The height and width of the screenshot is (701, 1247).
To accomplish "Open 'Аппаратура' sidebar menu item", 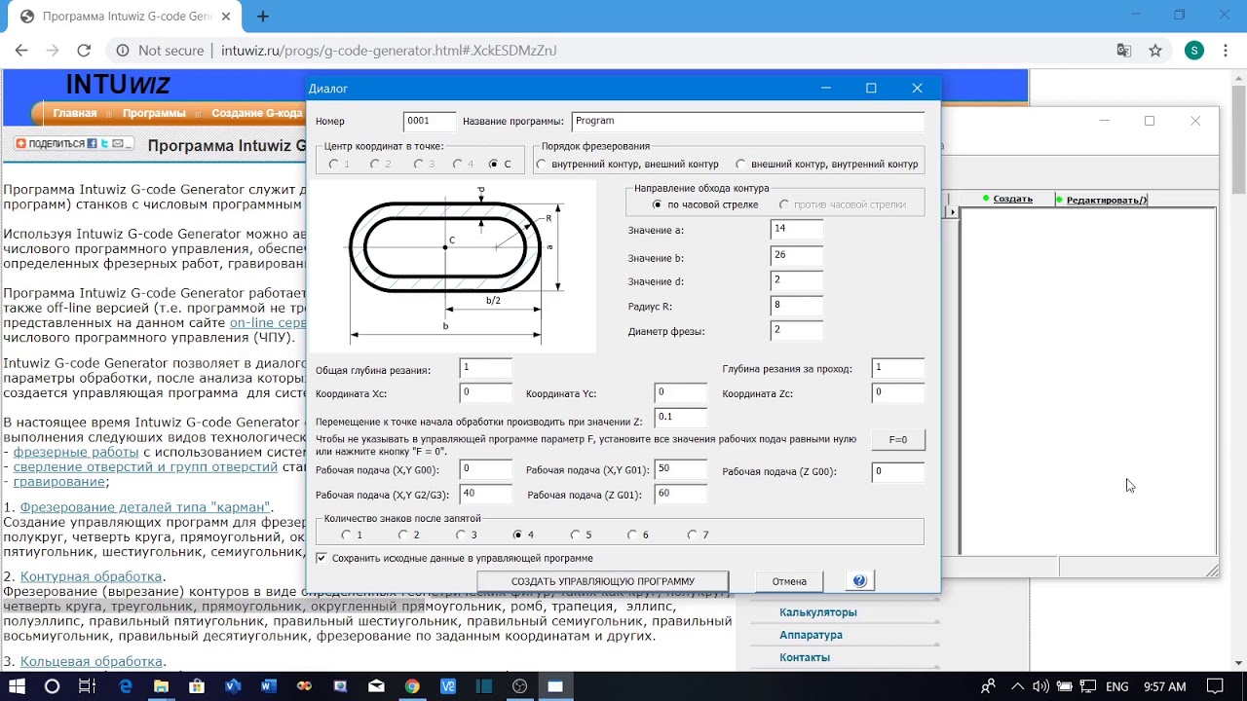I will pyautogui.click(x=811, y=635).
